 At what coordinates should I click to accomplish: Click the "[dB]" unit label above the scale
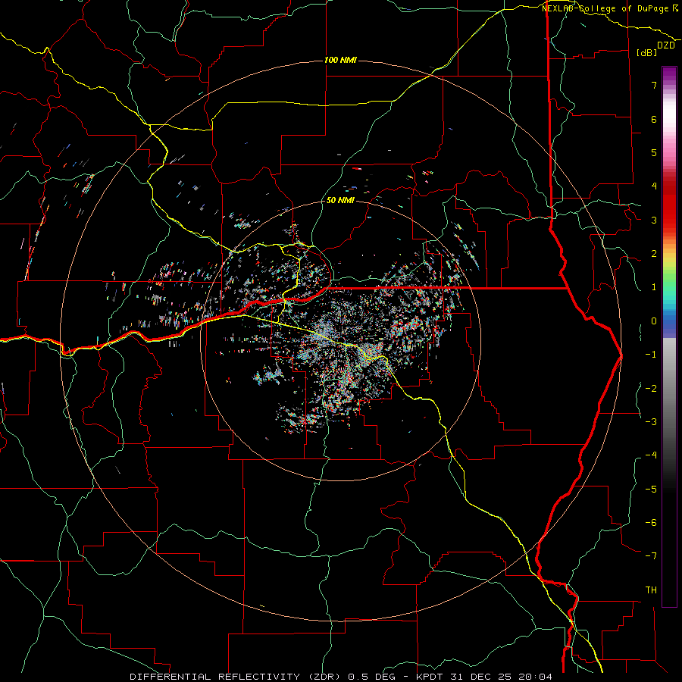[x=646, y=52]
